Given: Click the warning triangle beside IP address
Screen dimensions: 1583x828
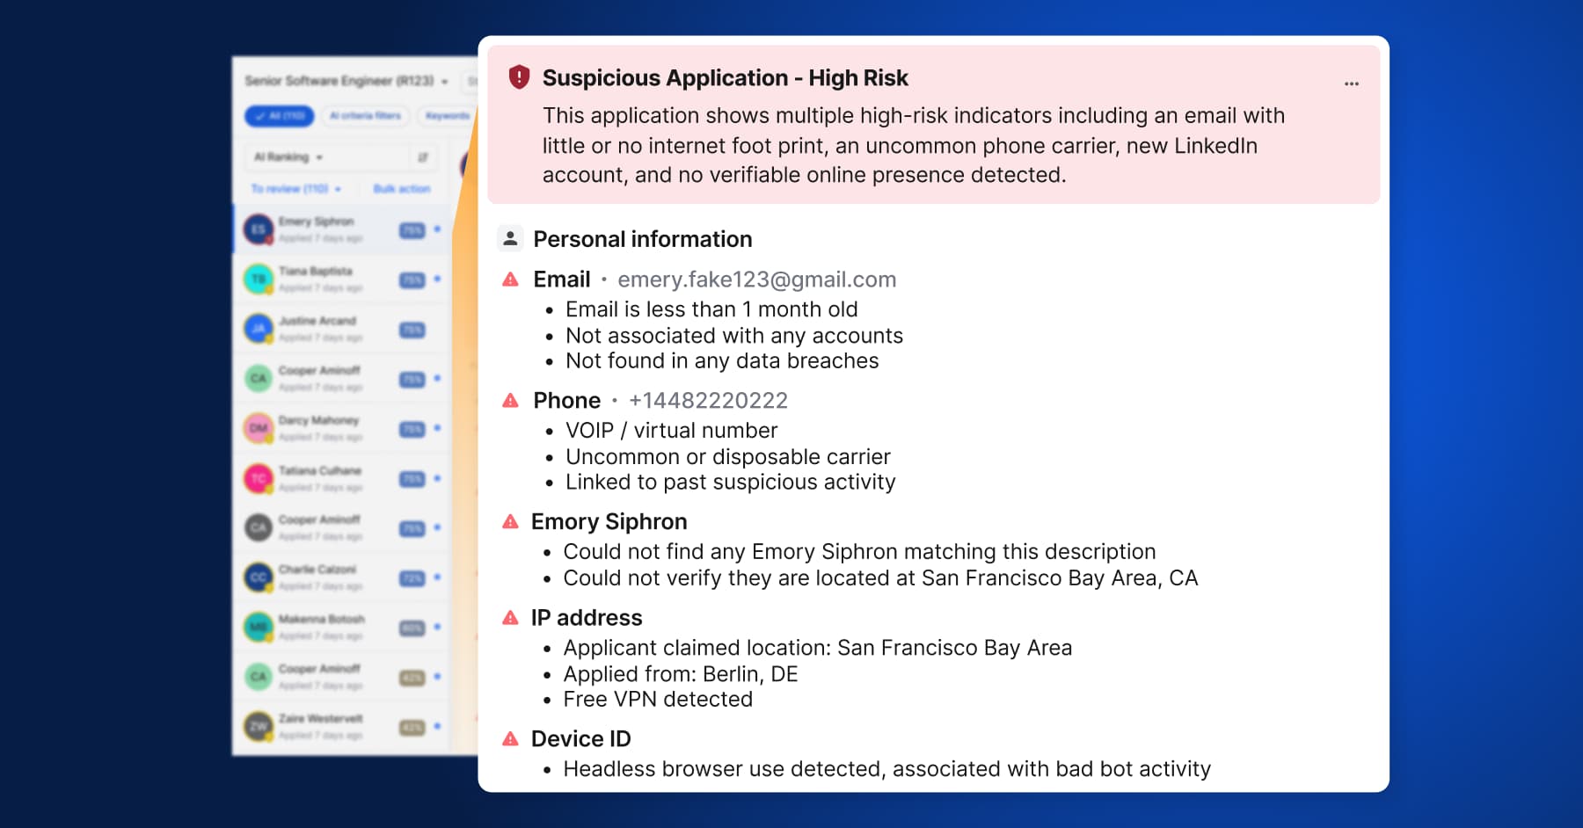Looking at the screenshot, I should click(510, 617).
